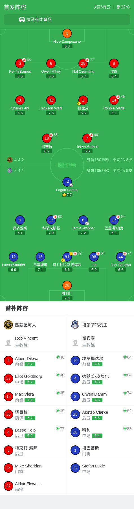Open Logan Dorsey's number 14 player icon
Viewport: 134px width, 509px height.
click(x=67, y=182)
